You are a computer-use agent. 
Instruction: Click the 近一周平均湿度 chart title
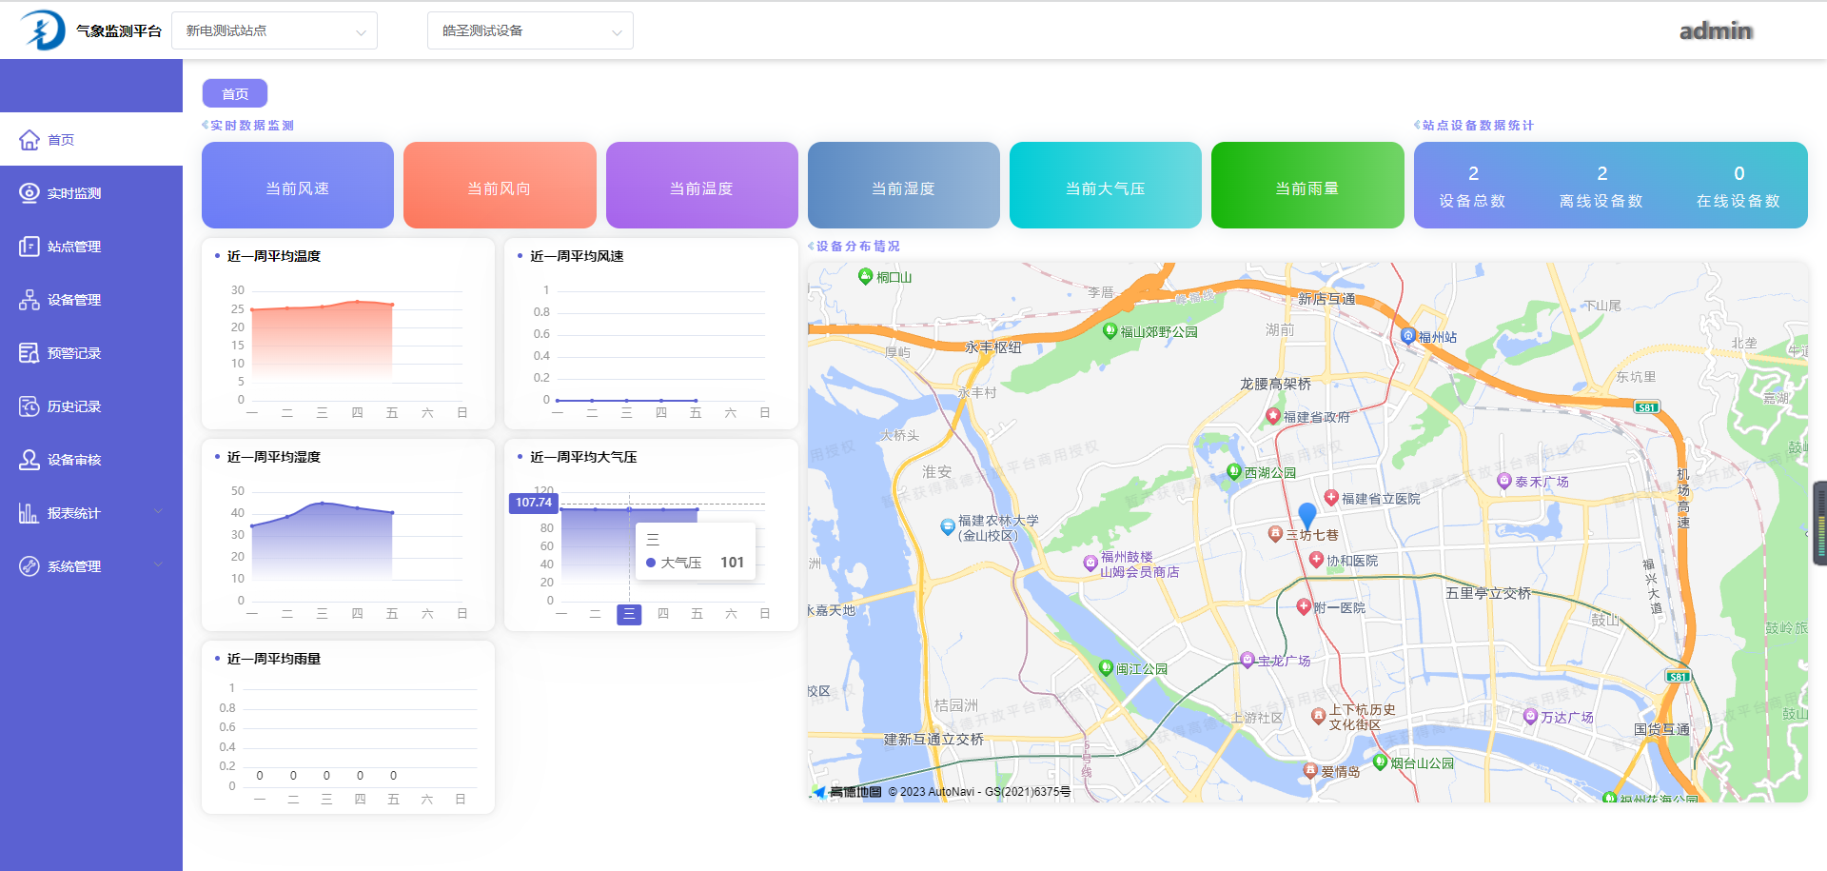coord(274,457)
